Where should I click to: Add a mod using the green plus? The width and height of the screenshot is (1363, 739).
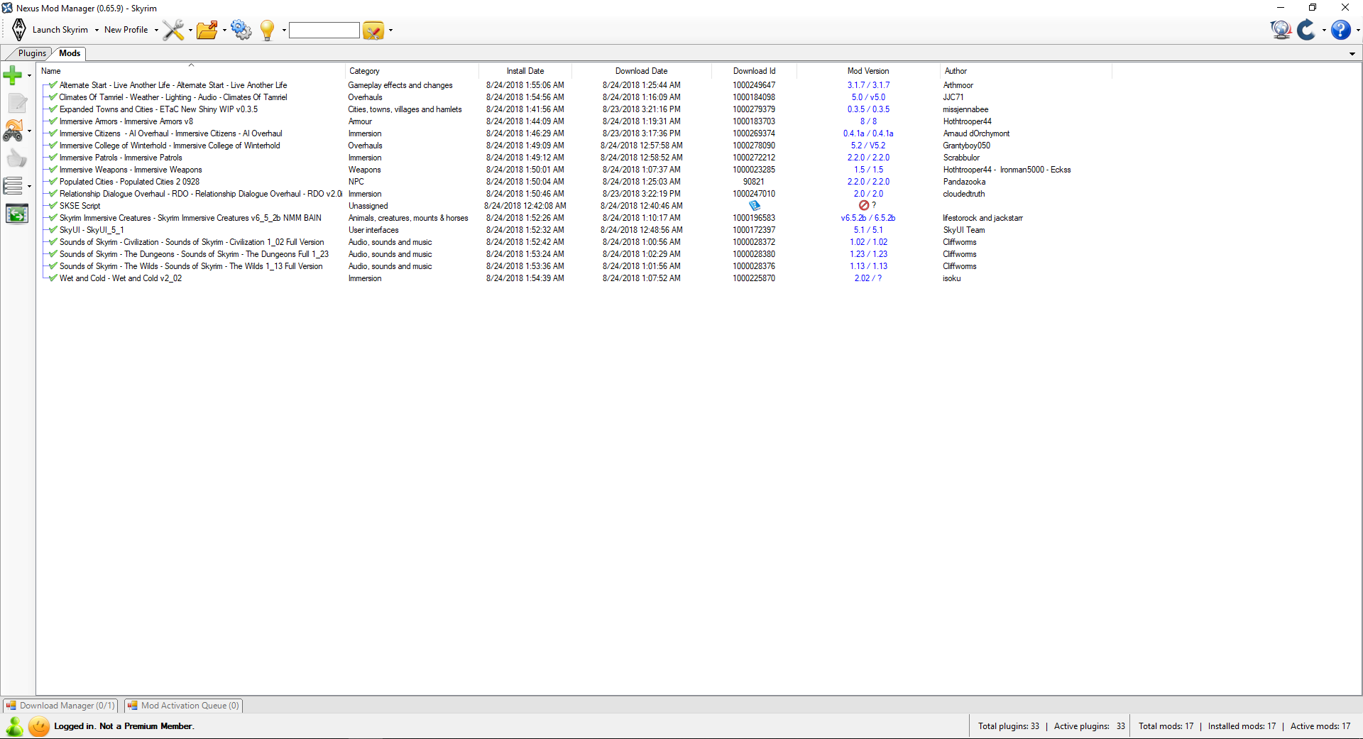click(x=13, y=75)
